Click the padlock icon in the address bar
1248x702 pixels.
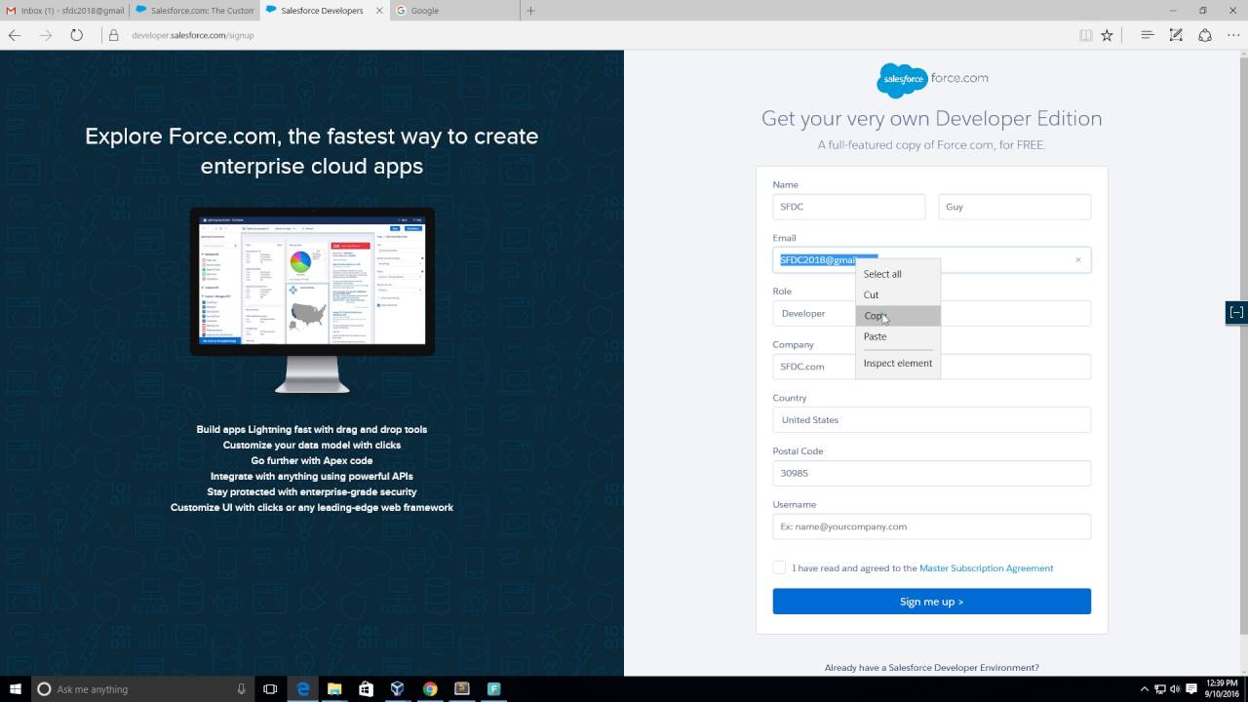[113, 35]
